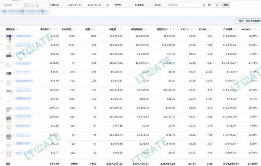Screen dimensions: 261x166
Task: Expand the ad spend arrow next to $-6,125.96
Action: [x=237, y=36]
